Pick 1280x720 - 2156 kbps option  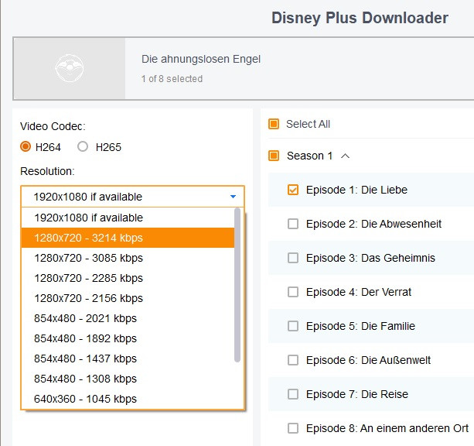tap(88, 298)
